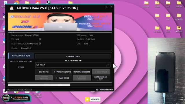The height and width of the screenshot is (104, 185).
Task: Switch to PASSCODE IOS 15/16 tab
Action: tap(21, 56)
